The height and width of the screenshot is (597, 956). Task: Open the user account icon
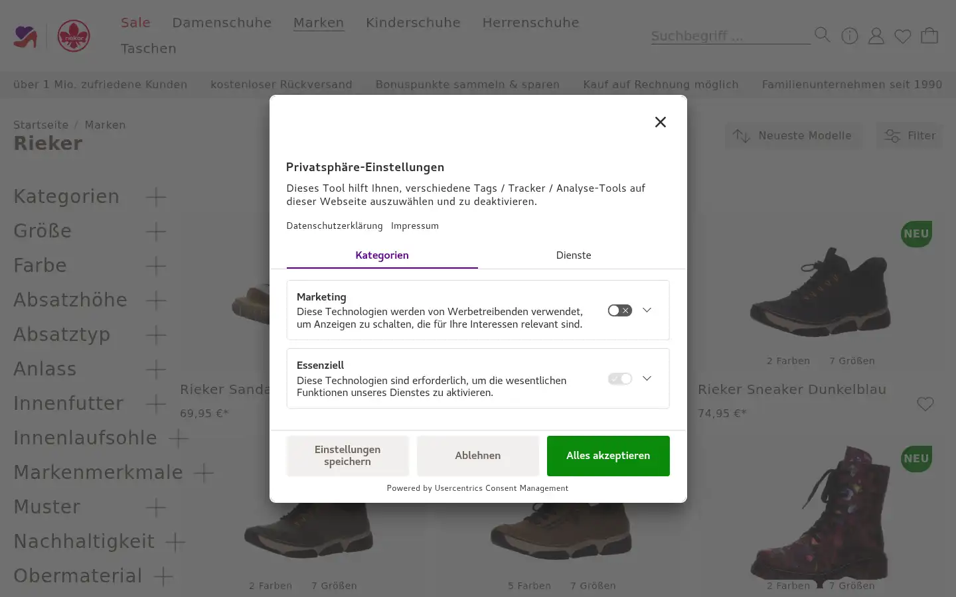tap(876, 36)
